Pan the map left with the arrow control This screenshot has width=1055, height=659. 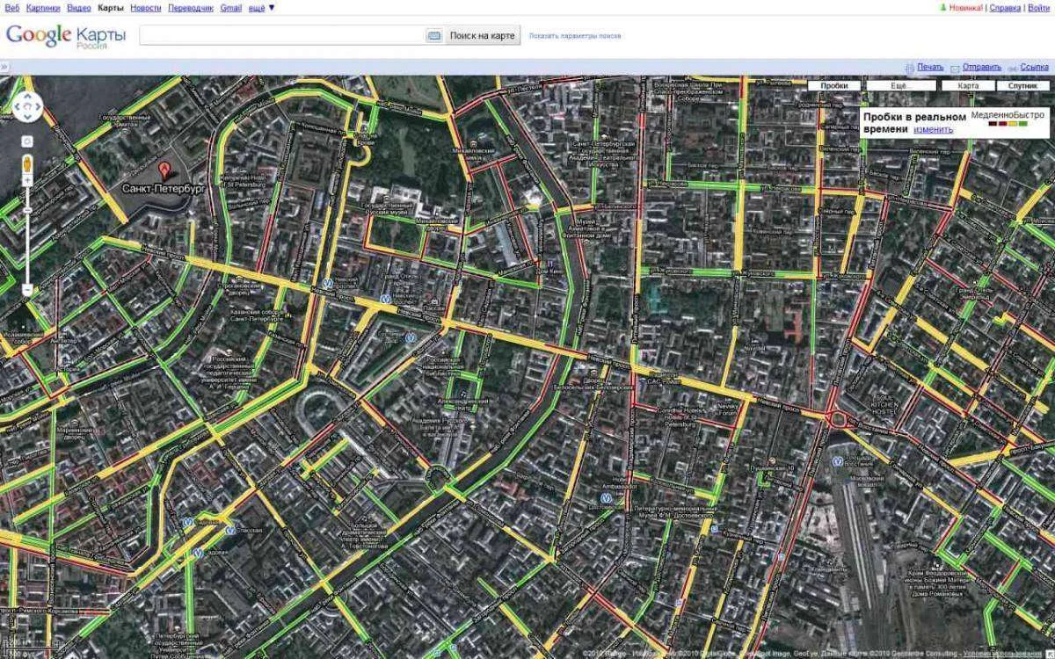point(16,108)
